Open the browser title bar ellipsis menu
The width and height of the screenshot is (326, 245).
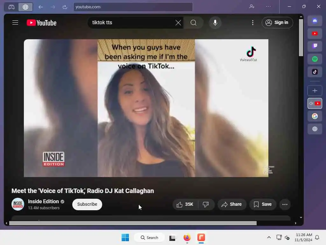[268, 6]
